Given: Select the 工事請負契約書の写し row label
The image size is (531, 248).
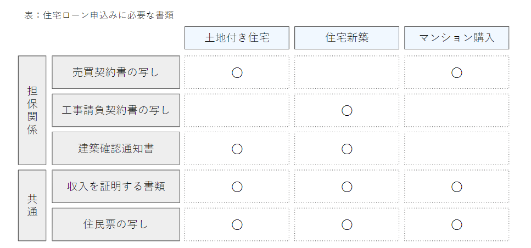Looking at the screenshot, I should point(116,110).
